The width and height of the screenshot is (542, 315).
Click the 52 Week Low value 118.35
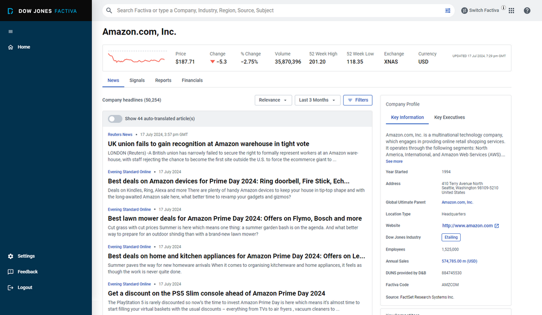click(355, 62)
